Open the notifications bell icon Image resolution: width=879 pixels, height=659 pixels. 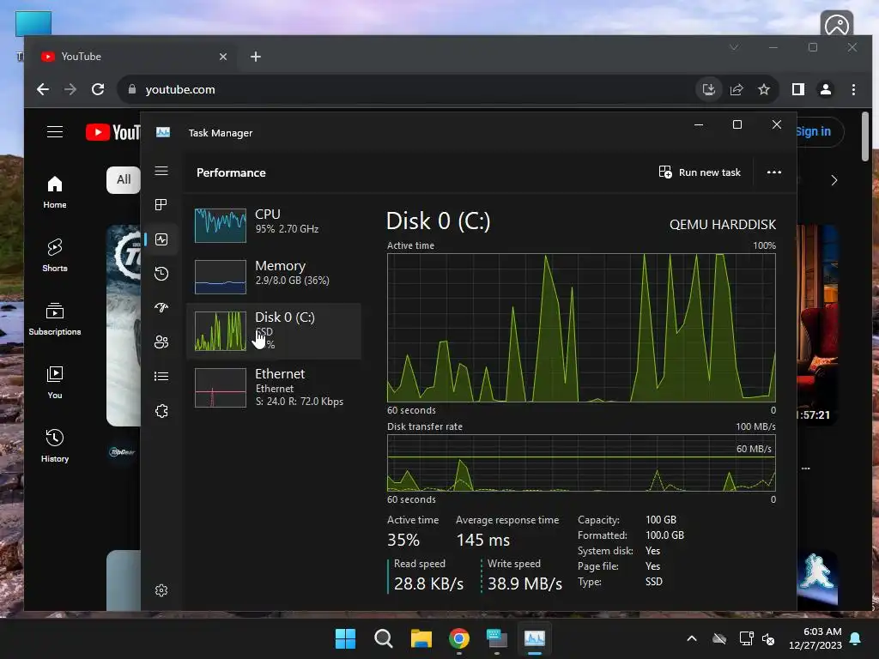(x=856, y=638)
